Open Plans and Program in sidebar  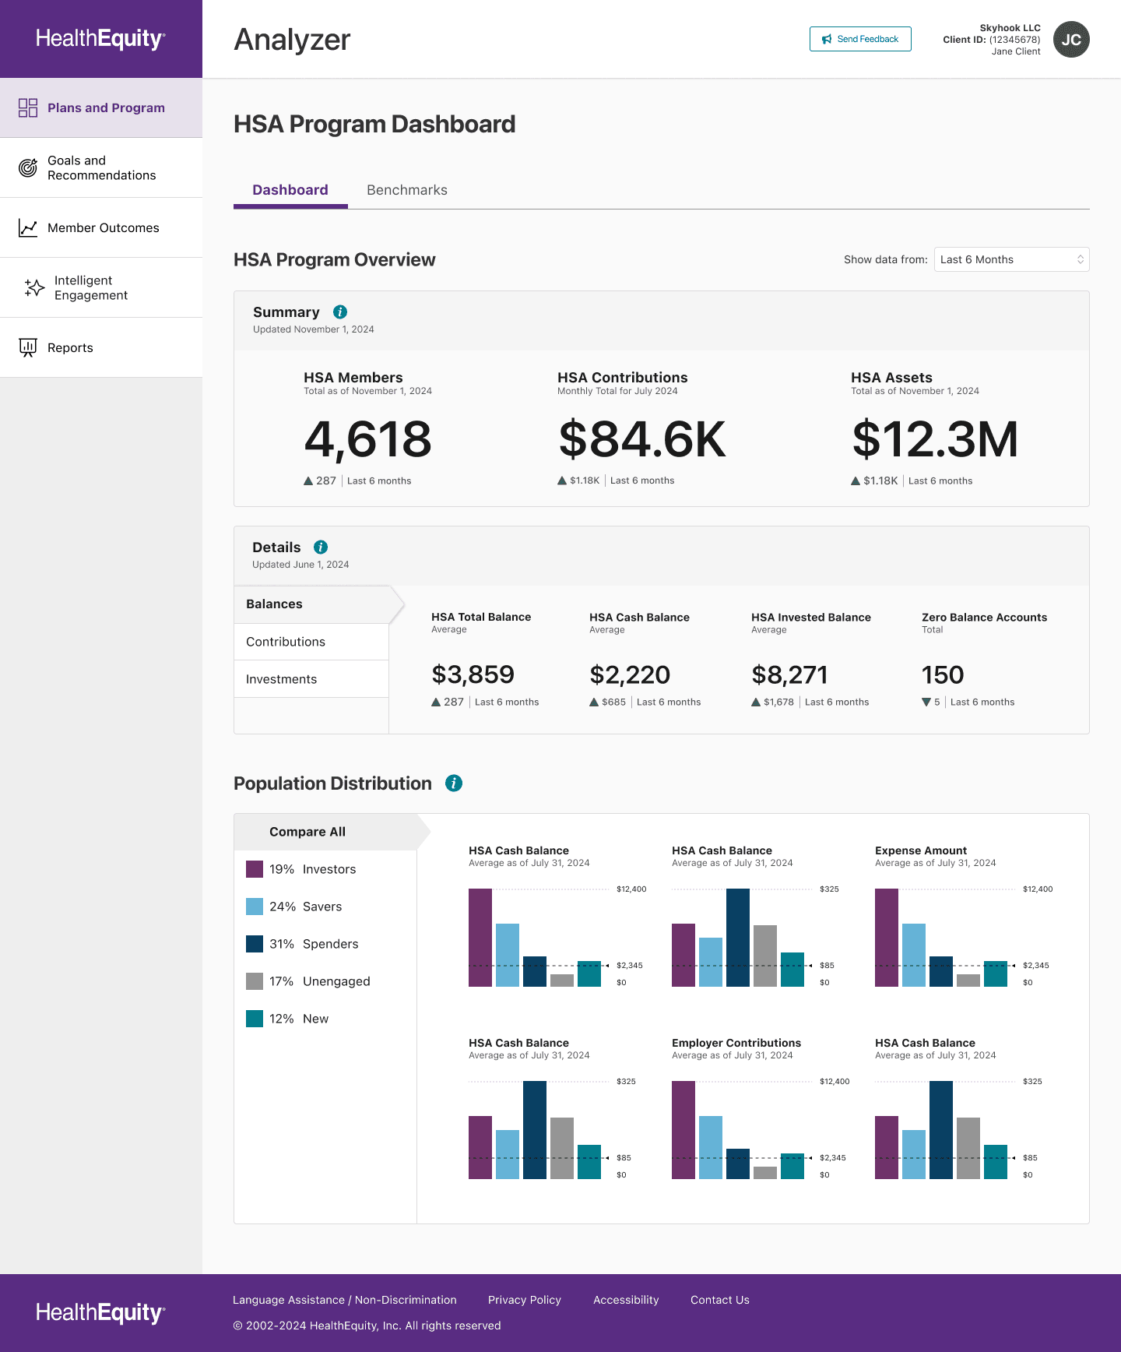(x=101, y=107)
